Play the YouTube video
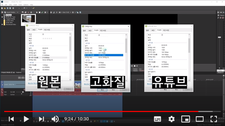Viewport: 225px width, 126px height. (26, 119)
